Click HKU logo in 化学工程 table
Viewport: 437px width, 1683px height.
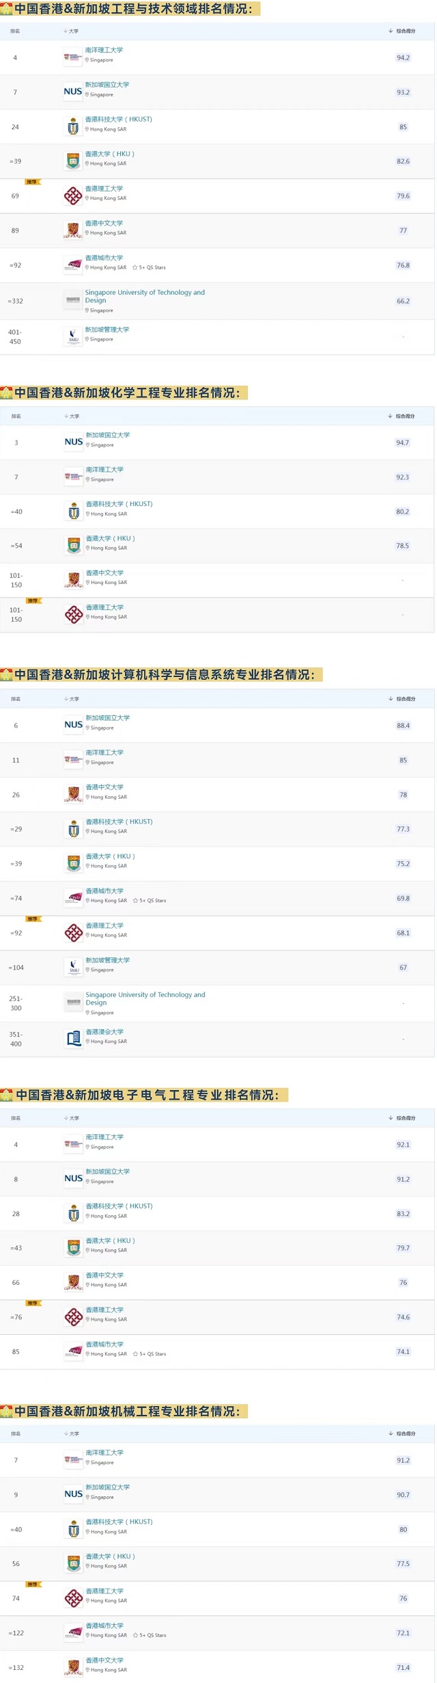tap(74, 546)
